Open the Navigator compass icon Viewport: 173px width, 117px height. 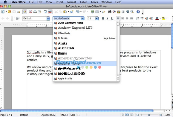[x=114, y=12]
